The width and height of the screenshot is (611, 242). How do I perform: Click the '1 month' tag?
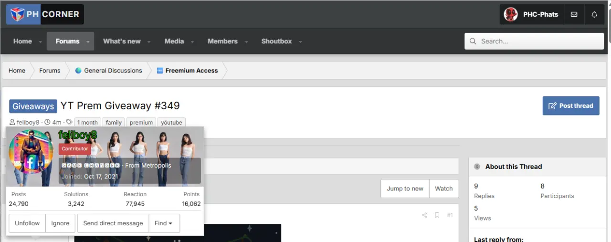pyautogui.click(x=87, y=123)
